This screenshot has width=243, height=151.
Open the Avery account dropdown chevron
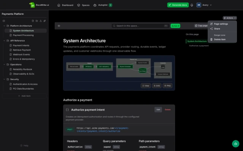tap(211, 5)
